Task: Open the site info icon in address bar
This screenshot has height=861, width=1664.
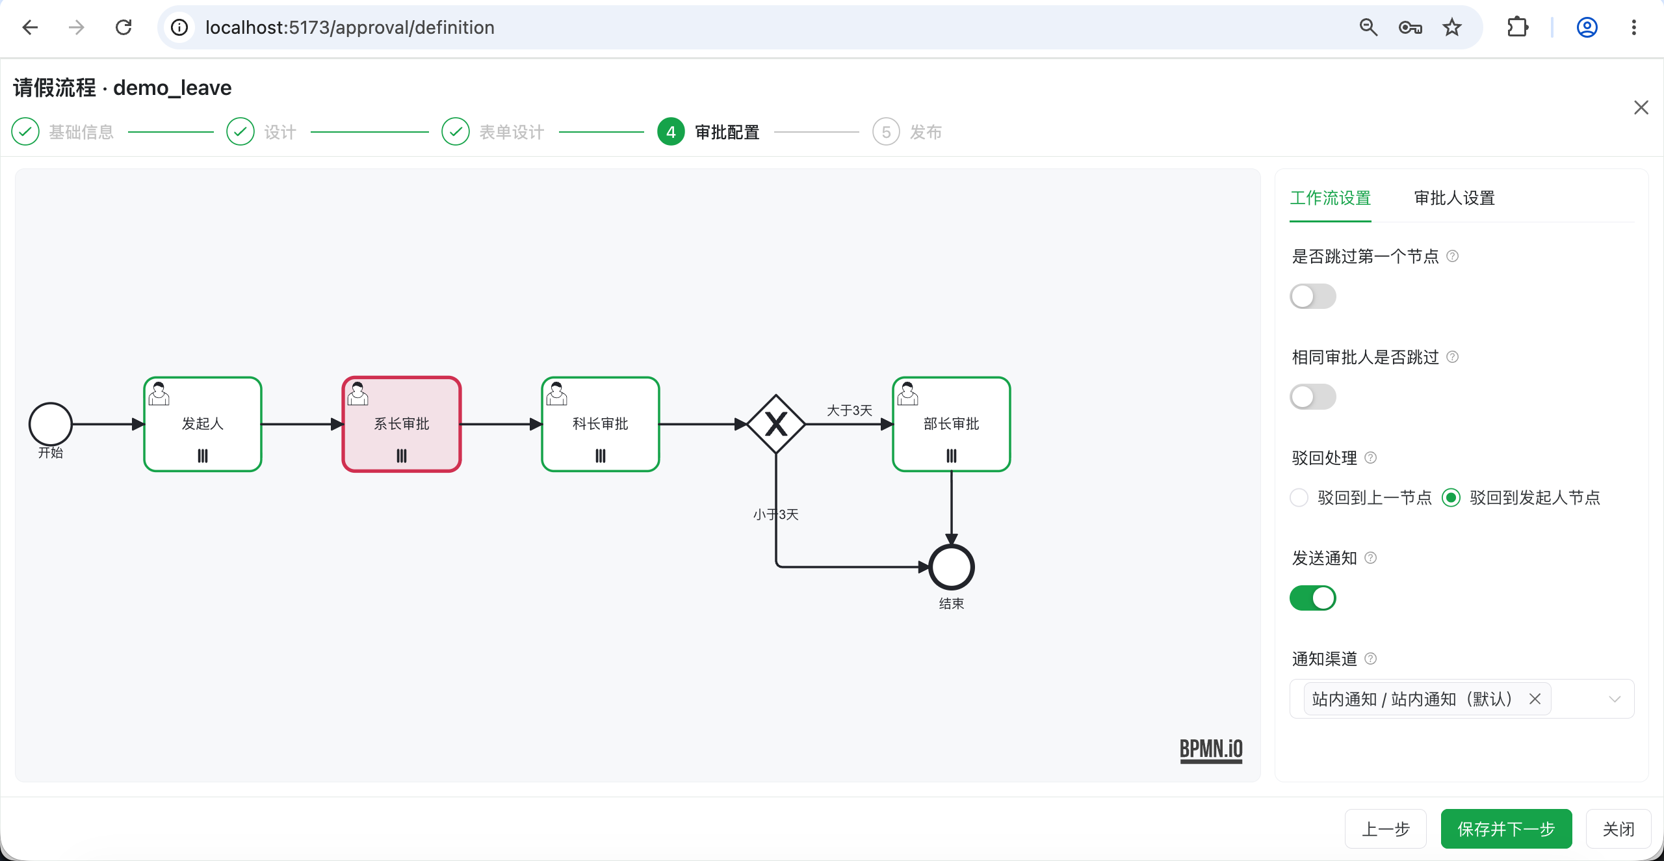Action: point(179,27)
